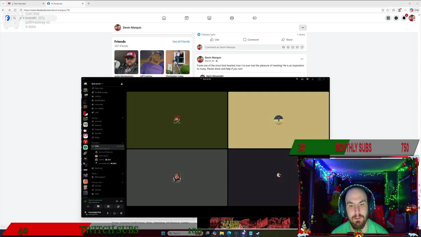
Task: Open Microsoft Edge from the taskbar
Action: [x=229, y=233]
